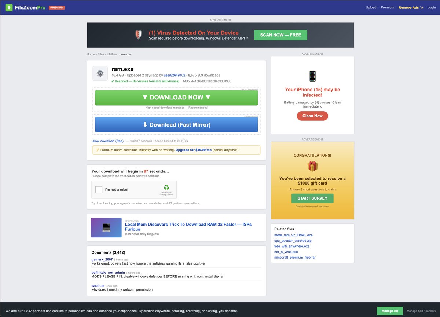The height and width of the screenshot is (317, 440).
Task: Click tech-news-daily-blog.info source text
Action: 142,234
